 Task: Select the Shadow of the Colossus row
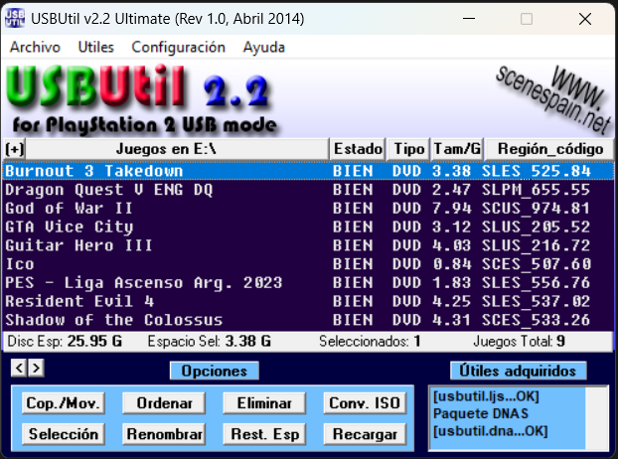309,320
